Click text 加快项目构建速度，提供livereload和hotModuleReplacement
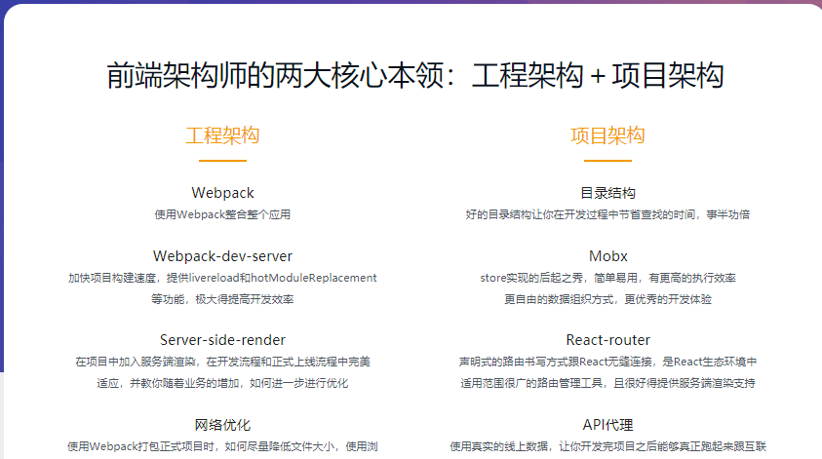822x459 pixels. 222,278
